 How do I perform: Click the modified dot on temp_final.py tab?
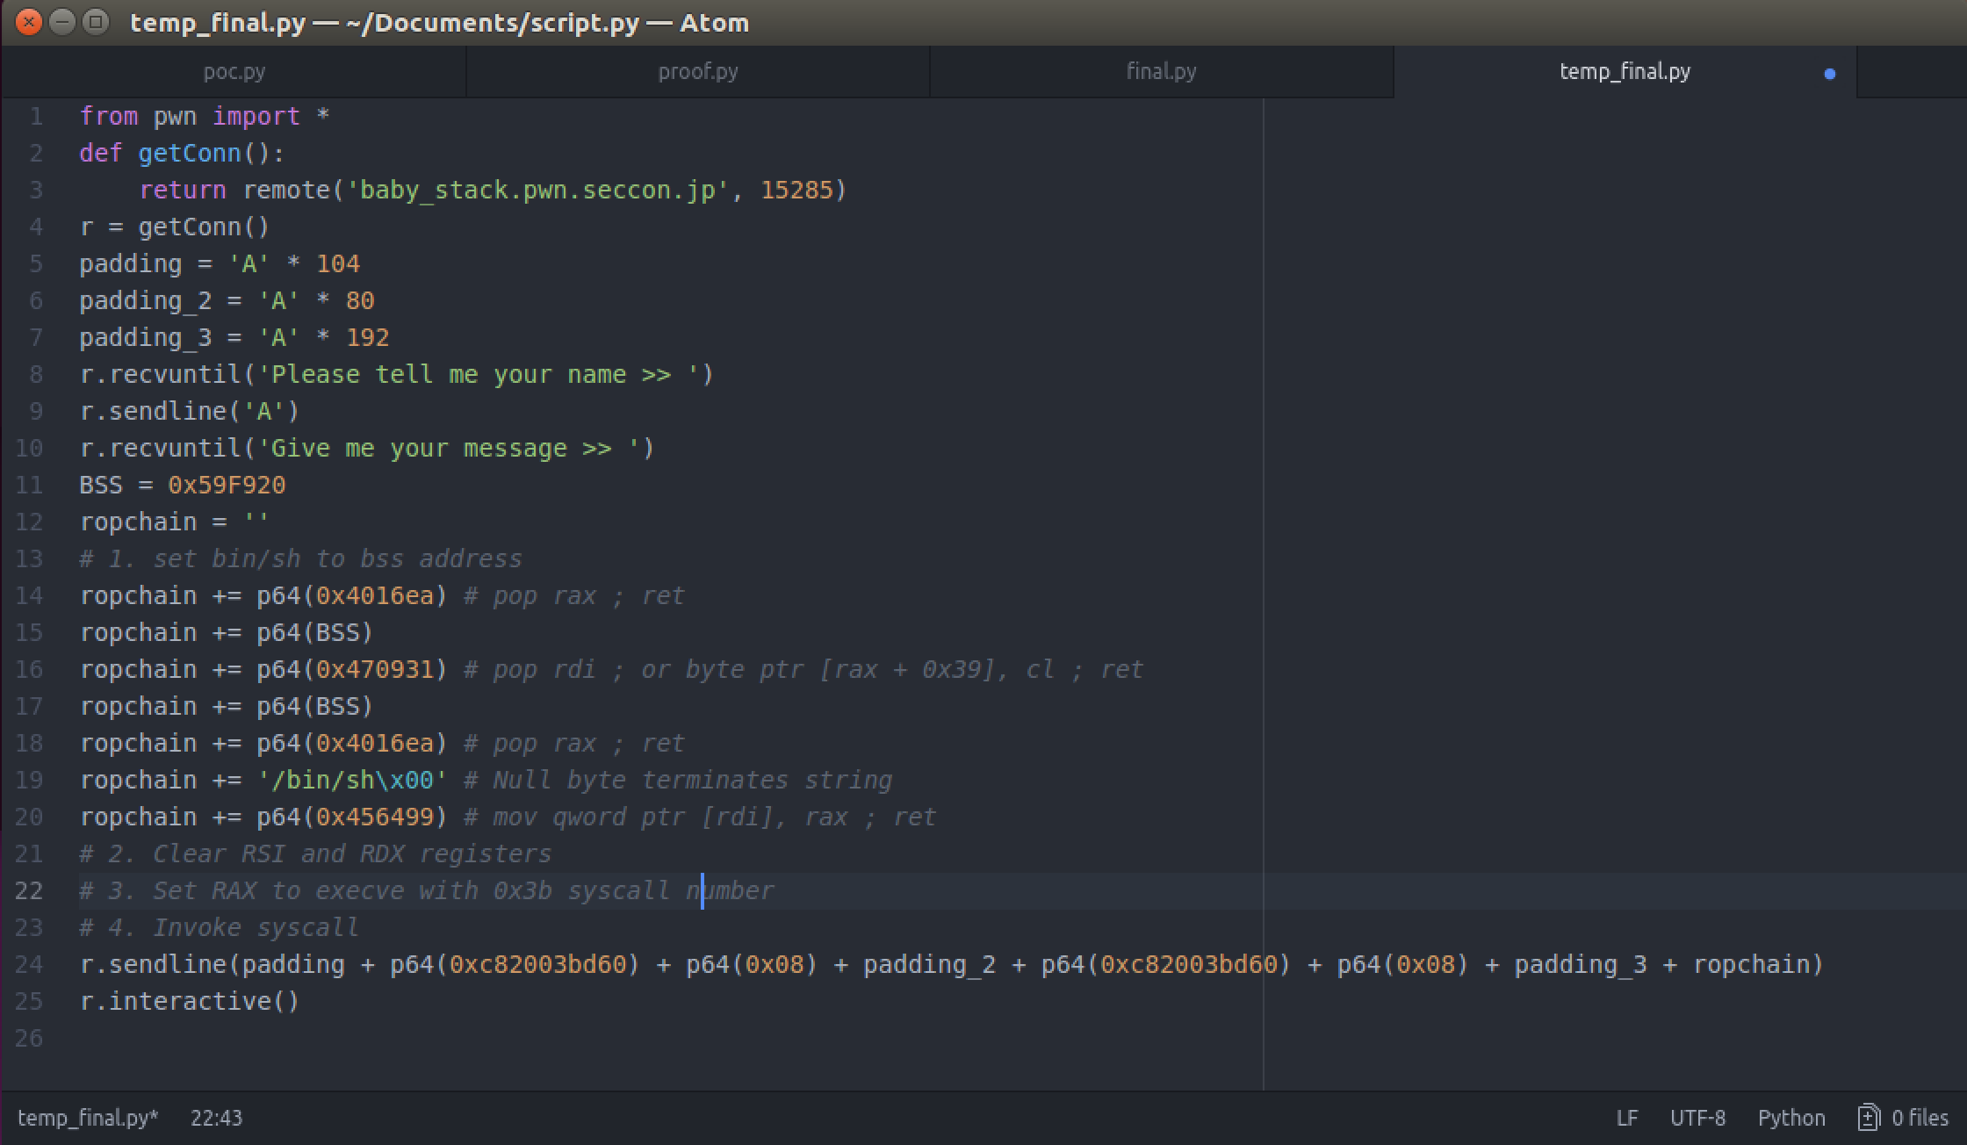click(1829, 74)
